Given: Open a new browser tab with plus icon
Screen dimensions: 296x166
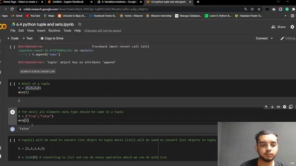Looking at the screenshot, I should coord(198,2).
